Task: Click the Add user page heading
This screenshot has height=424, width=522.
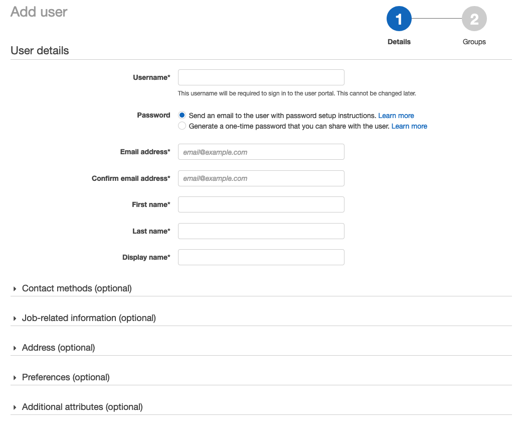Action: coord(39,12)
